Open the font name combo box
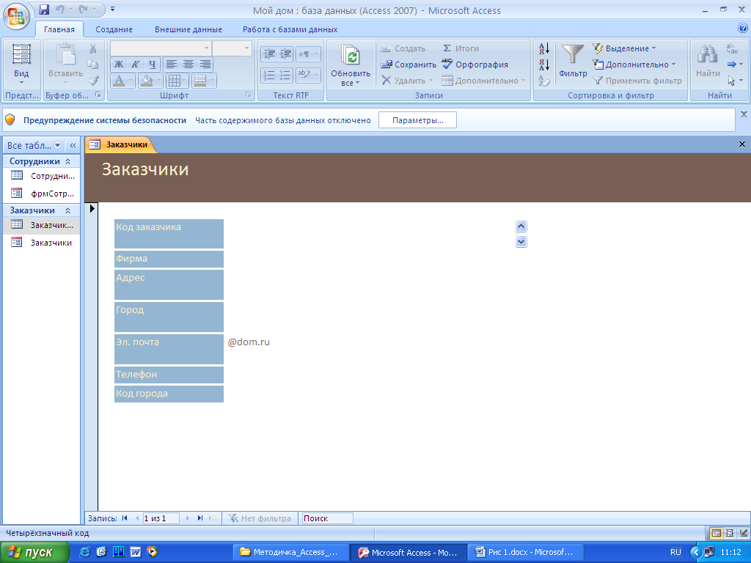 pyautogui.click(x=160, y=48)
